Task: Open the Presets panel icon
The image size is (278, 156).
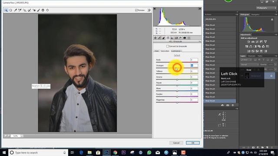Action: pos(189,38)
